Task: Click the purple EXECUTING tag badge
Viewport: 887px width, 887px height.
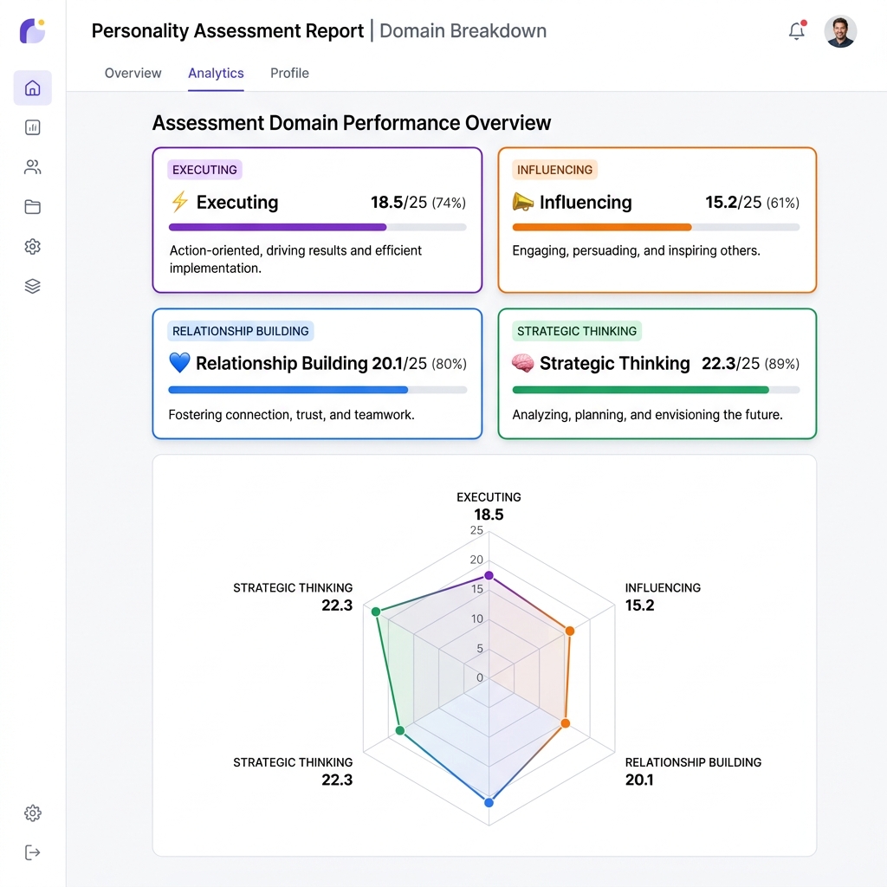Action: point(204,170)
